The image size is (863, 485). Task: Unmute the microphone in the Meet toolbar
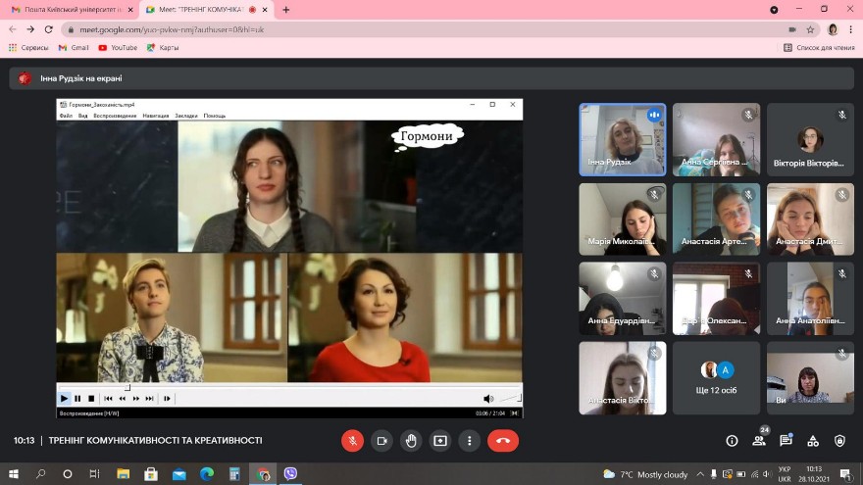[352, 441]
